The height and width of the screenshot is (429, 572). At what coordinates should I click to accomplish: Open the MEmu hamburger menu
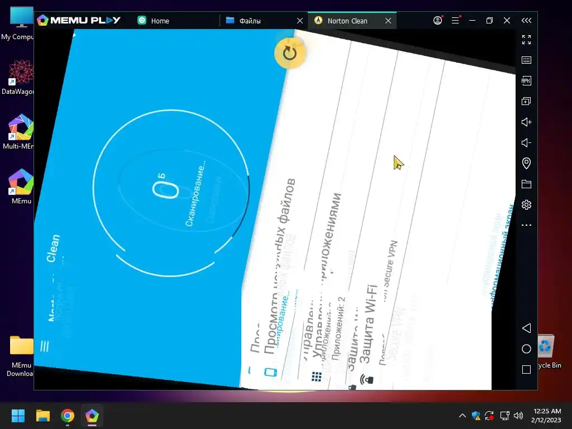[456, 20]
